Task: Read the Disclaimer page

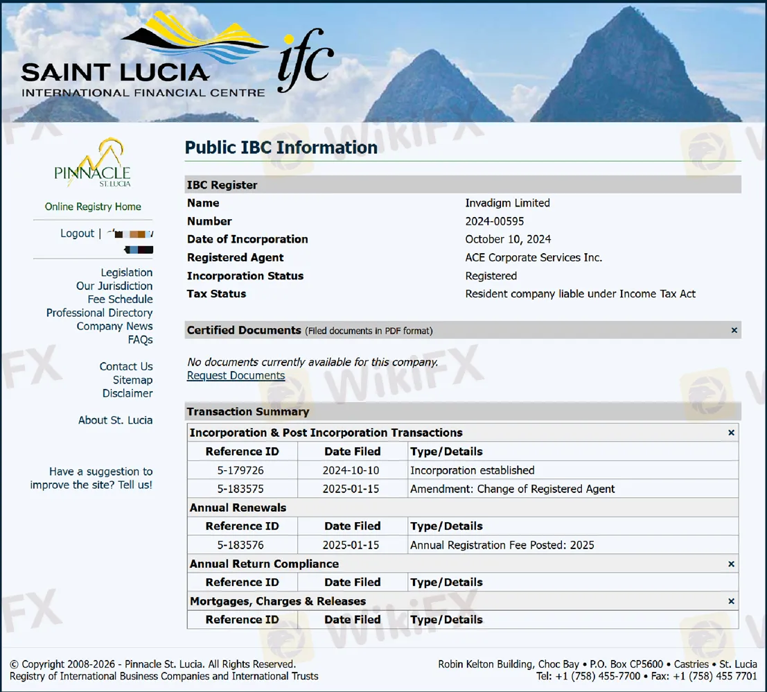Action: pyautogui.click(x=127, y=393)
